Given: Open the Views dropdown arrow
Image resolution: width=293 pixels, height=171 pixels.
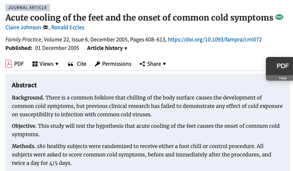Looking at the screenshot, I should click(x=57, y=64).
